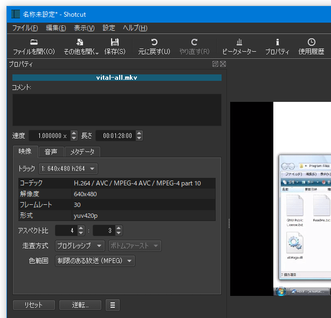
Task: Click the 長さ timecode field 00:01:28:00
Action: point(116,135)
